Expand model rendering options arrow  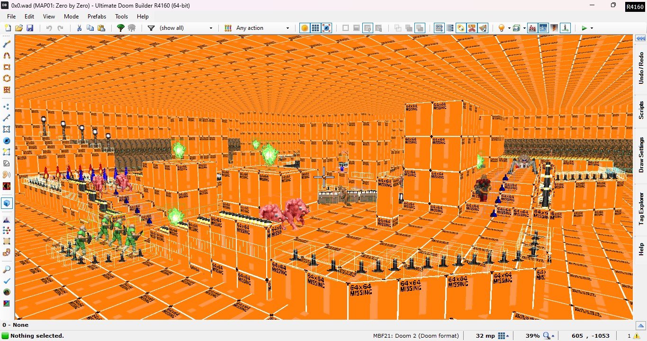524,28
